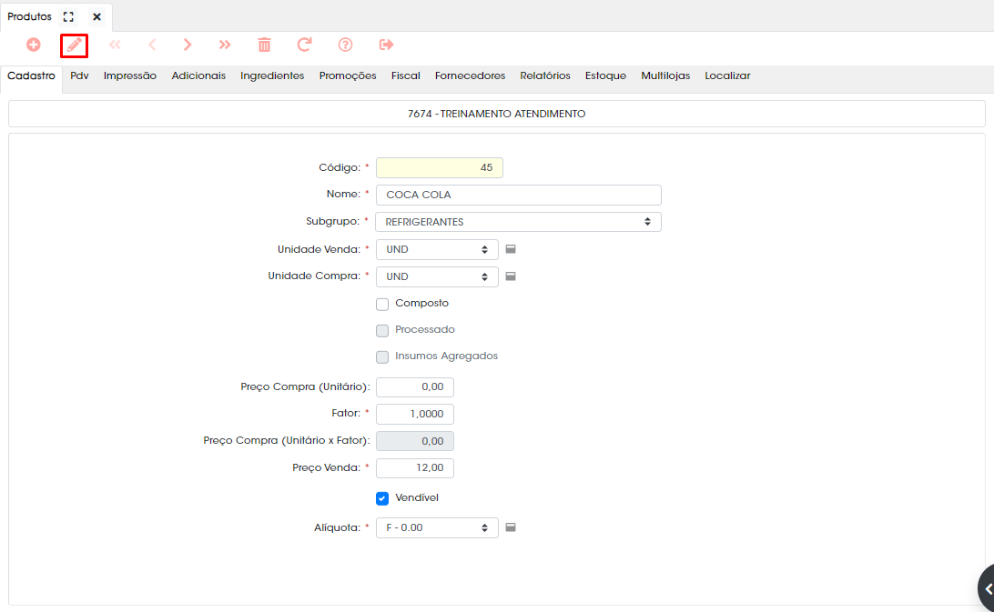994x612 pixels.
Task: Click the pencil edit product icon
Action: 74,45
